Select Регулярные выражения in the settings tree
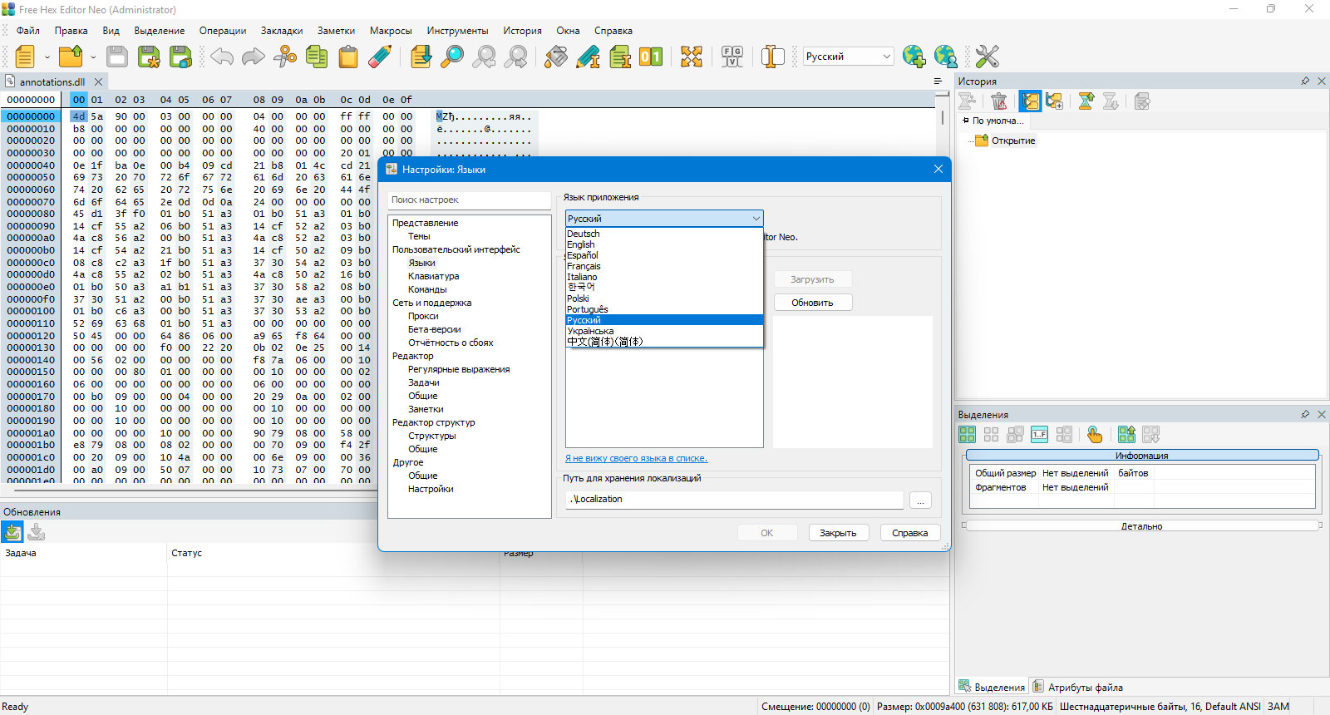 tap(459, 369)
